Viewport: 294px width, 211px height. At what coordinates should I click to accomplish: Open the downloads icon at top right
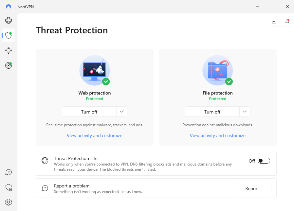[274, 21]
